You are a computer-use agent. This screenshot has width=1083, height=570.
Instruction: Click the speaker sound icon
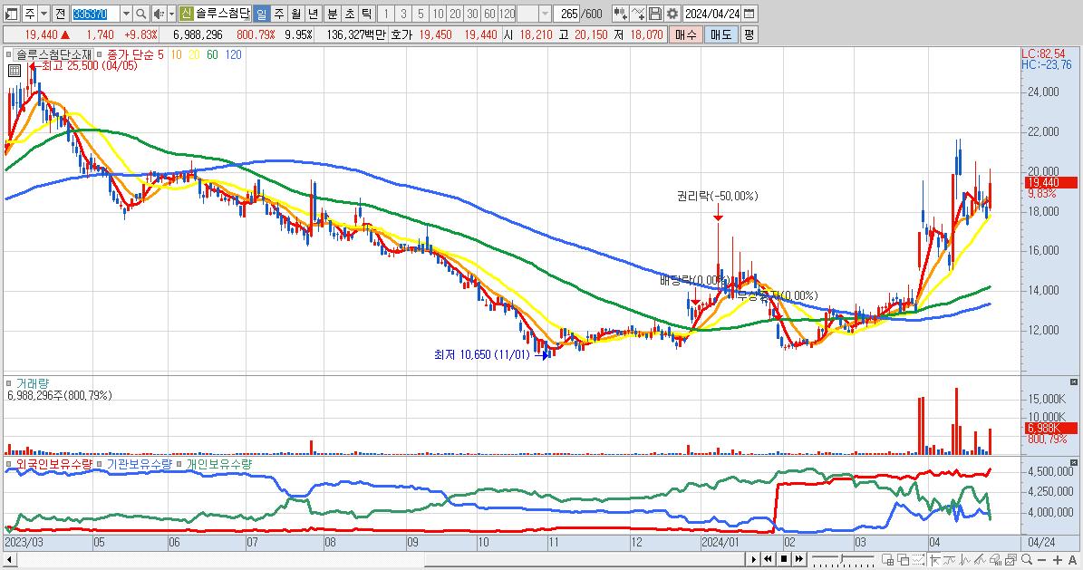click(x=159, y=13)
